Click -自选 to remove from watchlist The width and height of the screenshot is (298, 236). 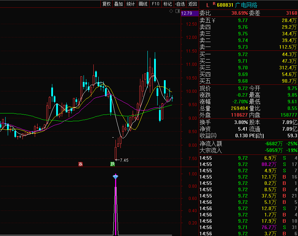pos(180,4)
